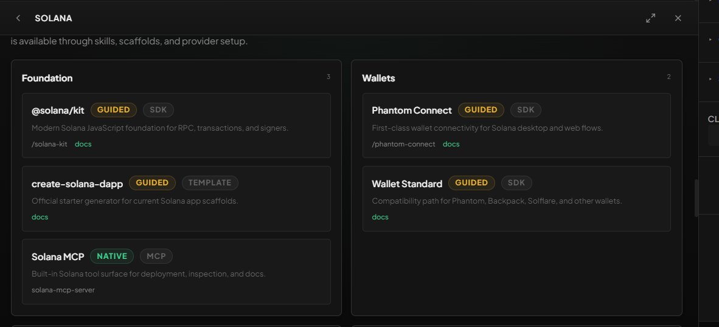The height and width of the screenshot is (327, 719).
Task: Click Wallets item count 2
Action: (x=669, y=77)
